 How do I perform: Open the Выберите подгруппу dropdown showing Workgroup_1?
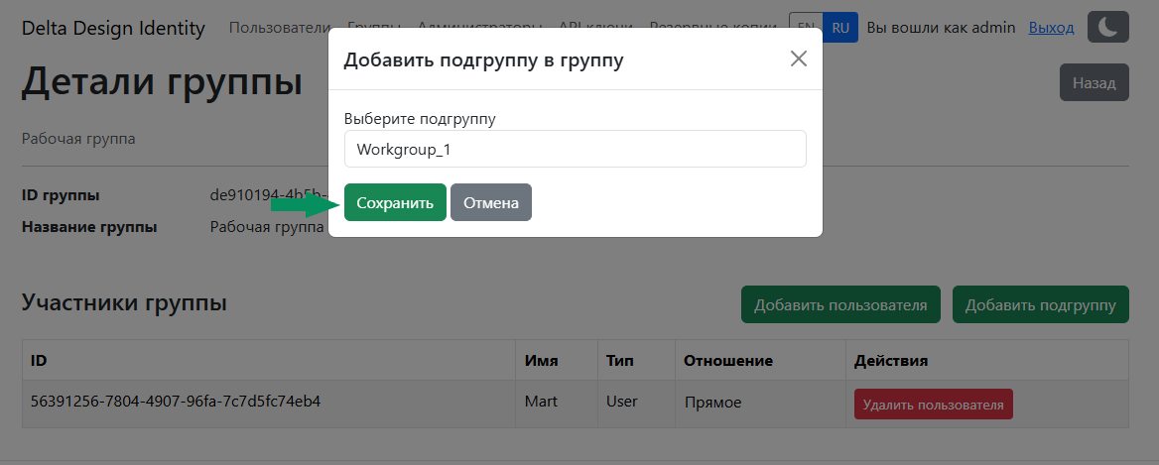click(x=576, y=149)
